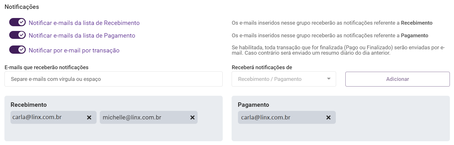Click the Notificações section heading
This screenshot has width=454, height=145.
click(x=22, y=7)
